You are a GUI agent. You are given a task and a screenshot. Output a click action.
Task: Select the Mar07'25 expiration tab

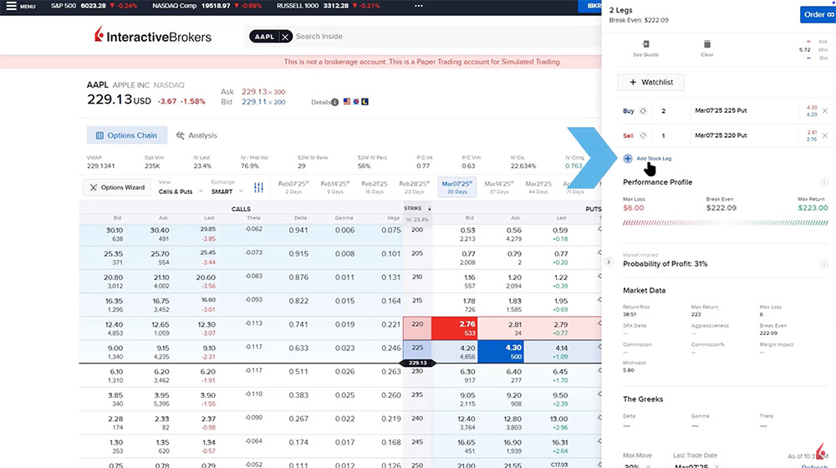pos(457,187)
